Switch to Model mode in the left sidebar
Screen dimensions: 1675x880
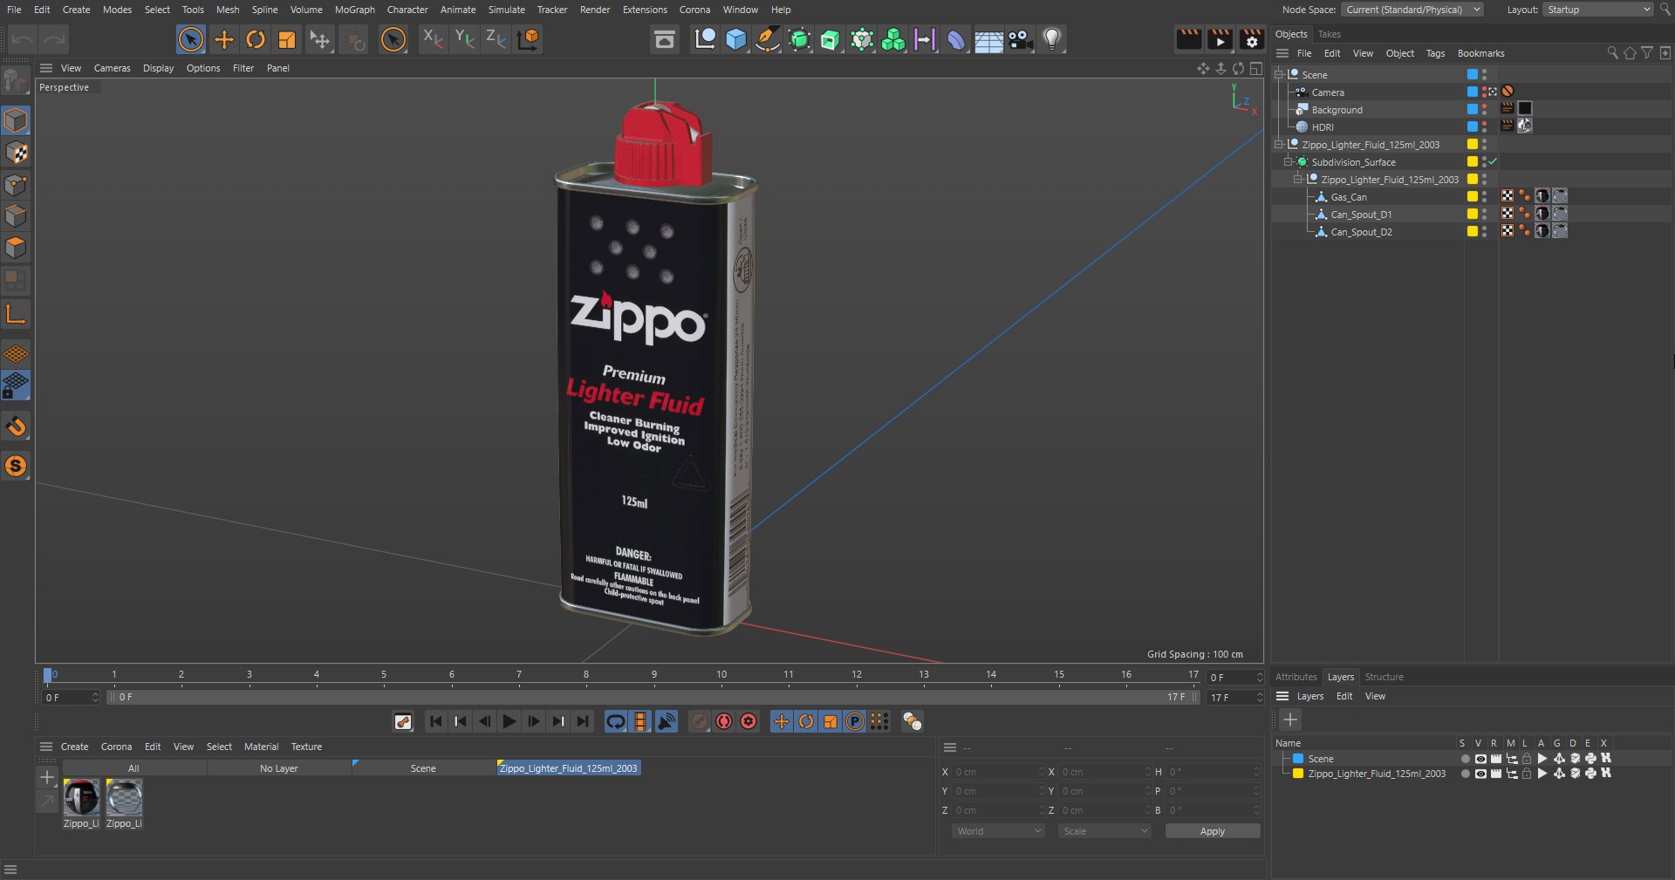point(16,120)
